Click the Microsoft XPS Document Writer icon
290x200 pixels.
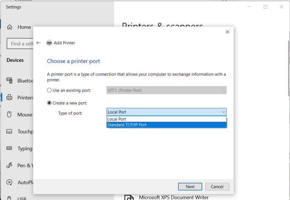coord(129,197)
